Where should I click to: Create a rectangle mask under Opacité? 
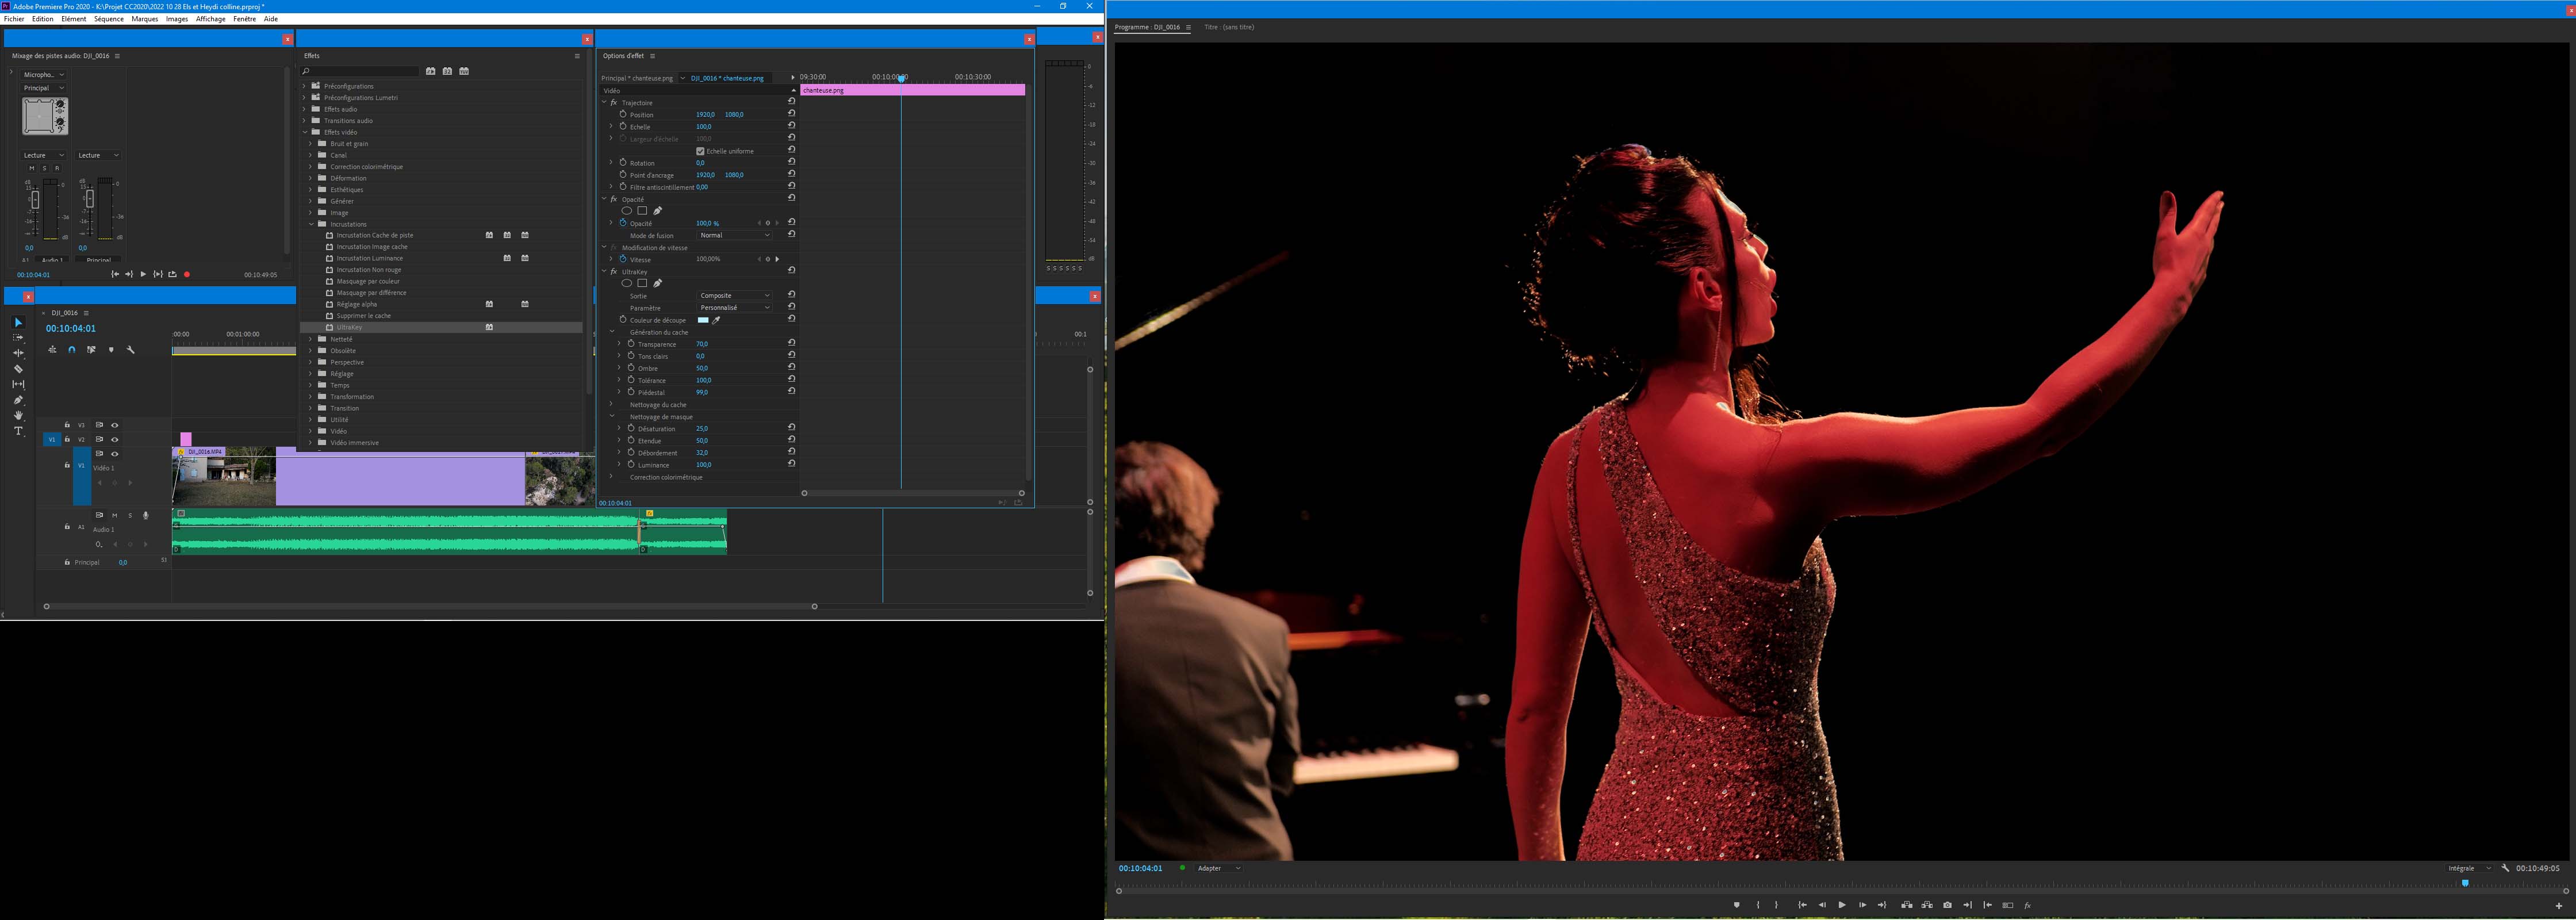642,211
